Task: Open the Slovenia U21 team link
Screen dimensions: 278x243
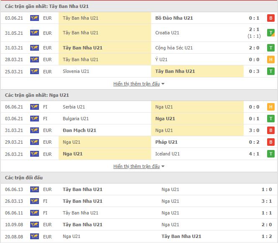Action: 76,71
